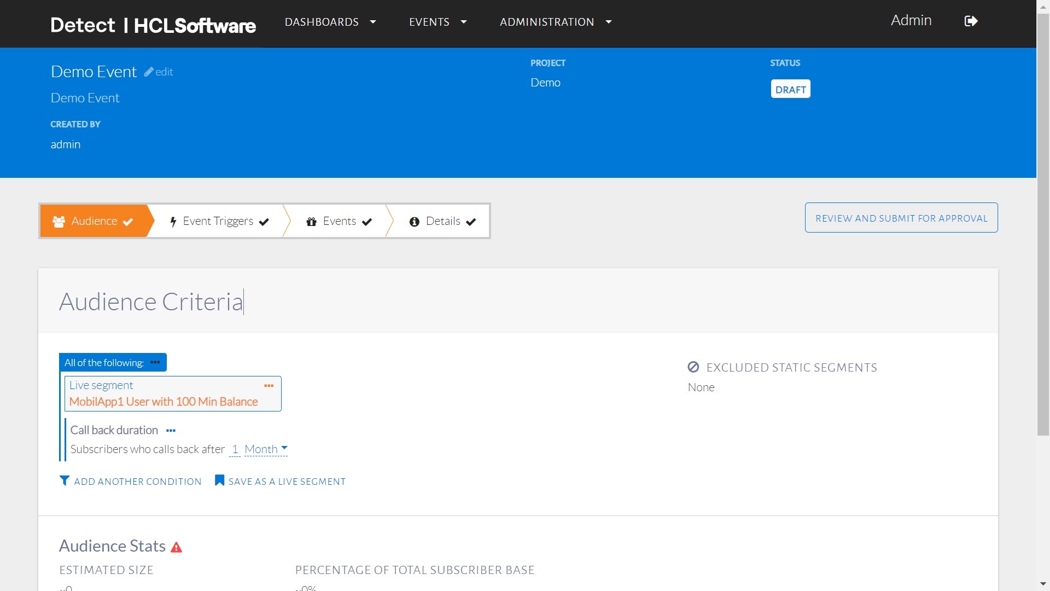Open the All of the following ellipsis menu
The image size is (1050, 591).
coord(155,362)
